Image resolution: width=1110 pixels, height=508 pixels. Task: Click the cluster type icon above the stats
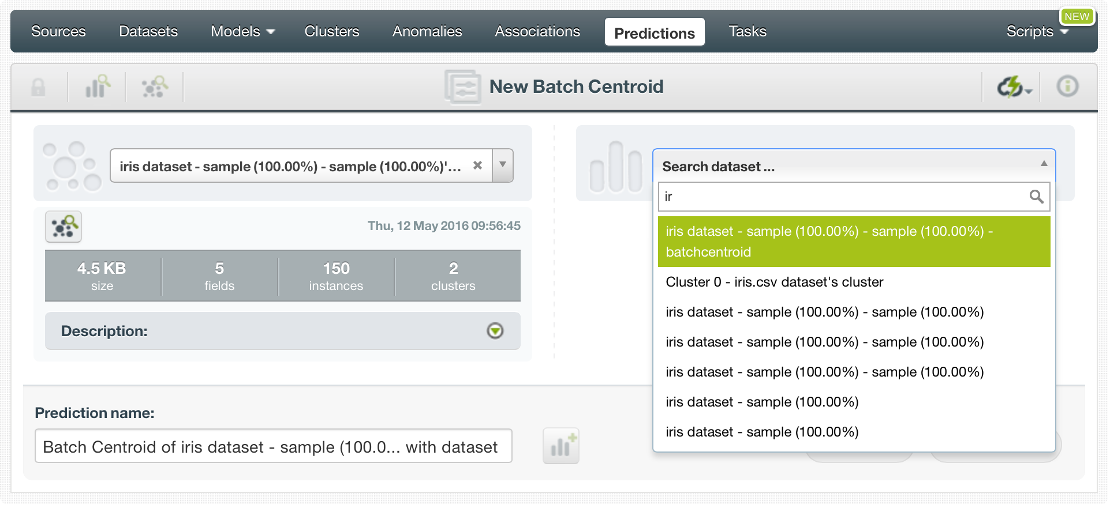click(x=63, y=227)
